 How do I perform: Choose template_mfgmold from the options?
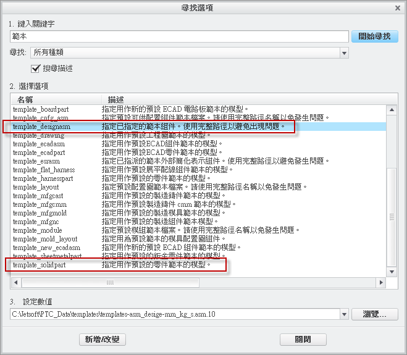(x=40, y=213)
